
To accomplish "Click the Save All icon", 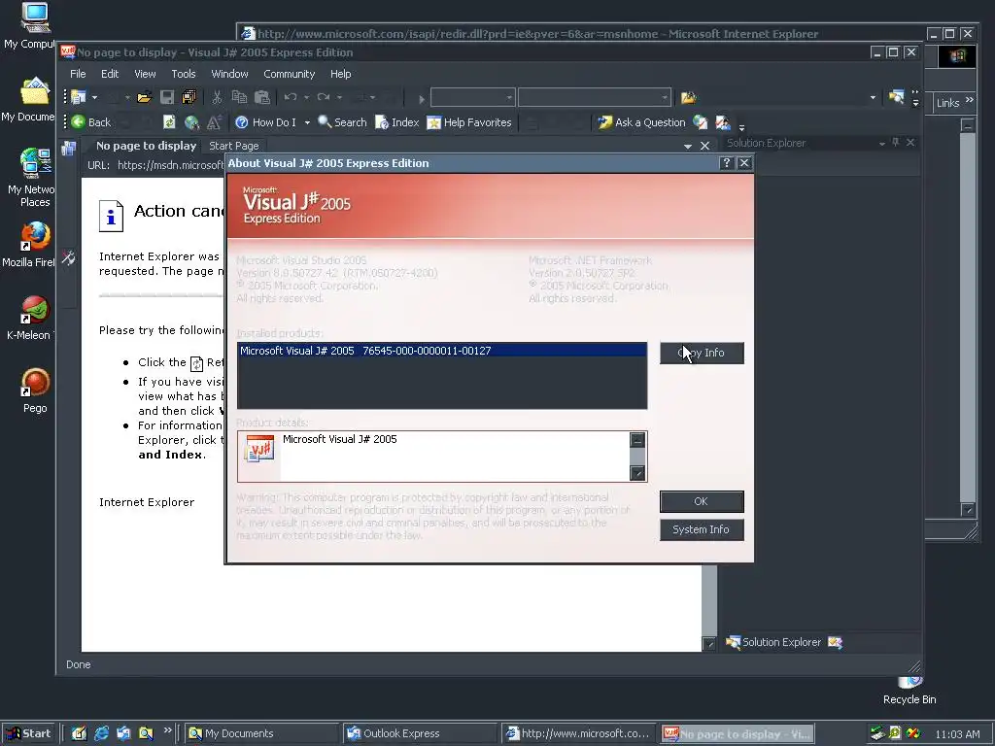I will point(189,97).
